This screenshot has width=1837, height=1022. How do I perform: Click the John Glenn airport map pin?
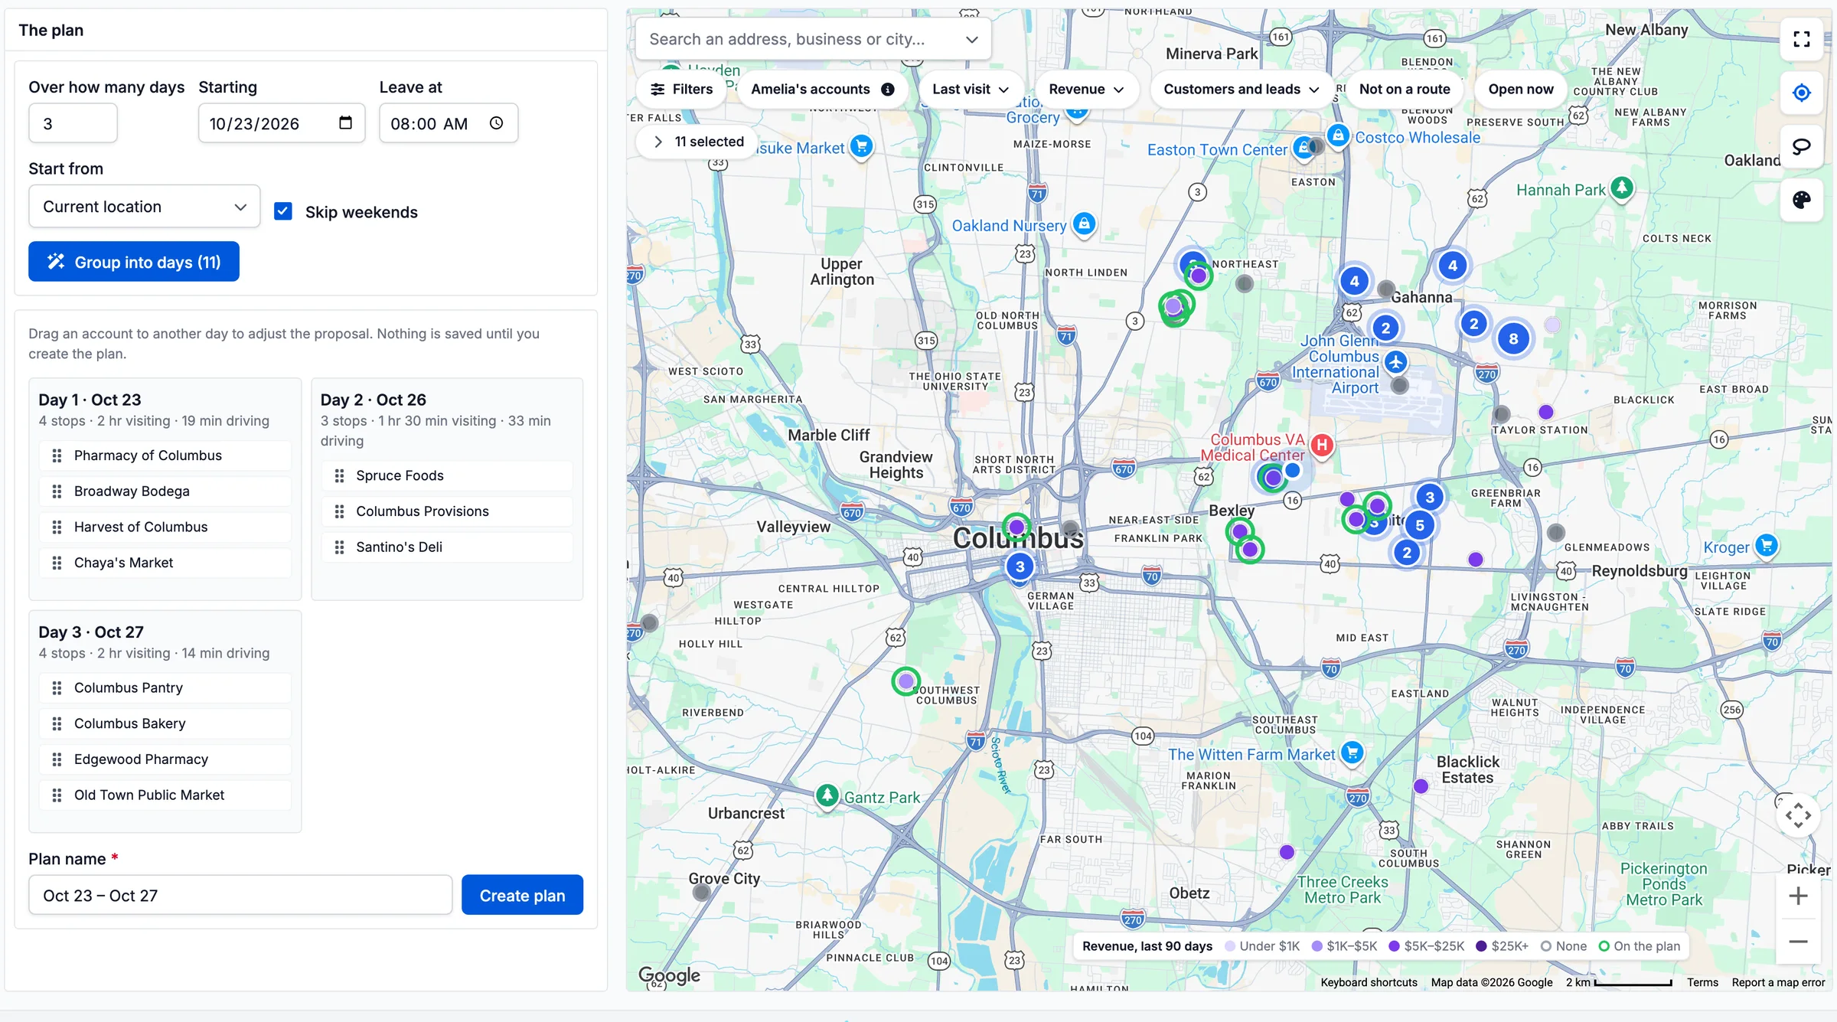pos(1396,361)
